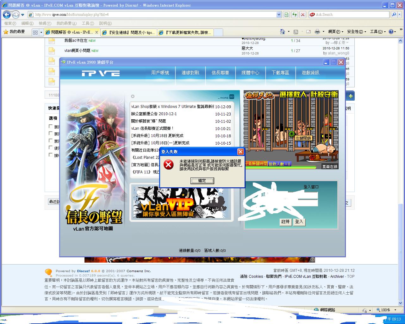Expand the Print options dropdown arrow
405x324 pixels.
(x=323, y=32)
